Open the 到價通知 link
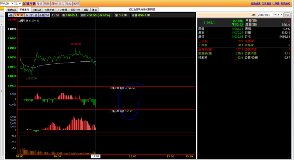Screen dimensions: 294x160 (285, 4)
